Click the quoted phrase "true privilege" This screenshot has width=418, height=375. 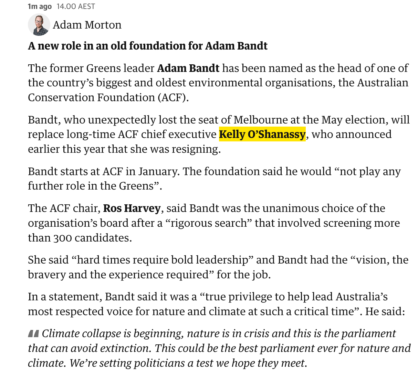coord(242,297)
